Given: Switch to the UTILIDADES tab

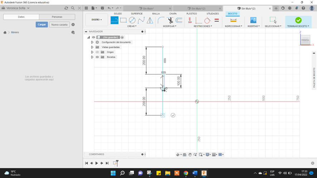Looking at the screenshot, I should [213, 14].
